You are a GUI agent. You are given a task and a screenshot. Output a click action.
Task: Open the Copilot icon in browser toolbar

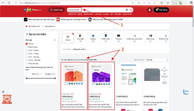click(191, 3)
